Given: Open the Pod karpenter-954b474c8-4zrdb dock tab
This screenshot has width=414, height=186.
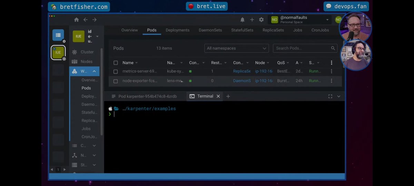Looking at the screenshot, I should pos(144,96).
